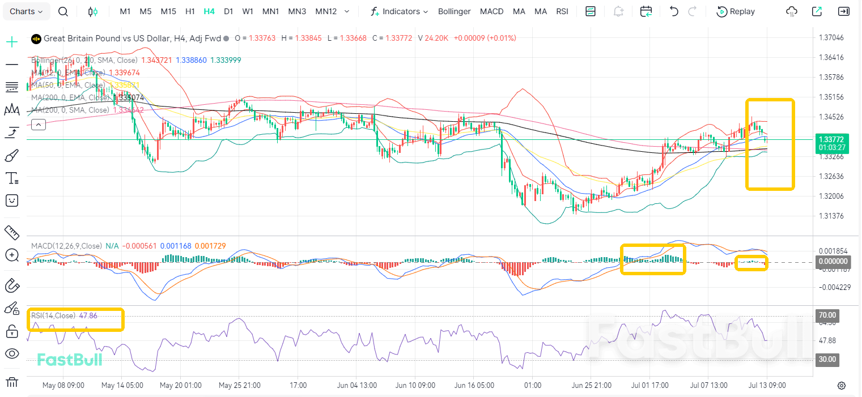The width and height of the screenshot is (862, 397).
Task: Click the MACD 0.000000 axis label
Action: (x=833, y=261)
